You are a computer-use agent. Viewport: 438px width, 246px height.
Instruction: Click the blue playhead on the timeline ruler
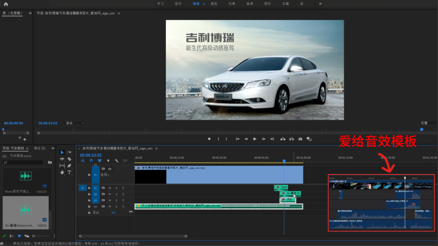point(284,161)
